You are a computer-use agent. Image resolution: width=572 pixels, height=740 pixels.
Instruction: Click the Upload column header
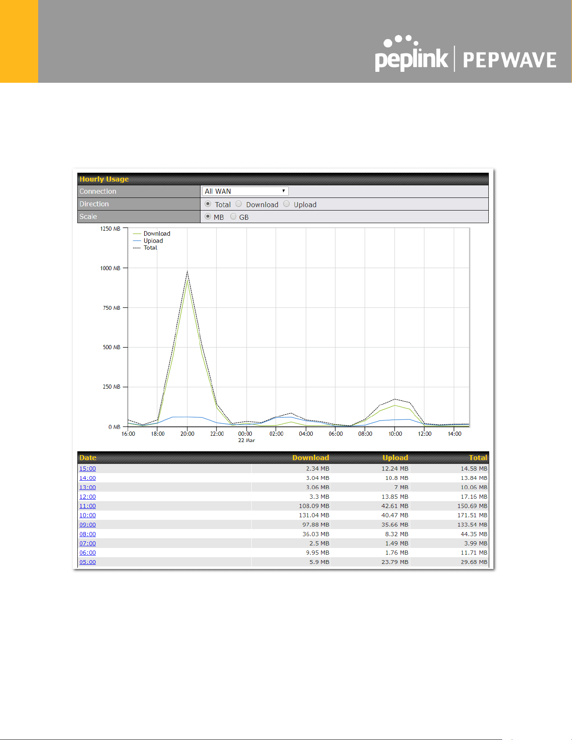[x=395, y=458]
